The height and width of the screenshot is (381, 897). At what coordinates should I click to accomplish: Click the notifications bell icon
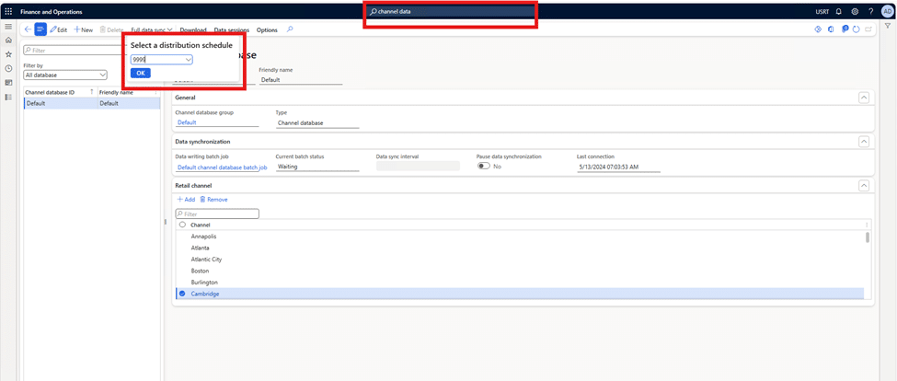click(x=838, y=12)
